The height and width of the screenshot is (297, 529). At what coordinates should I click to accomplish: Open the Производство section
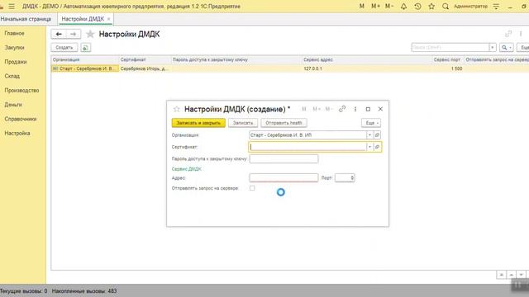coord(22,90)
